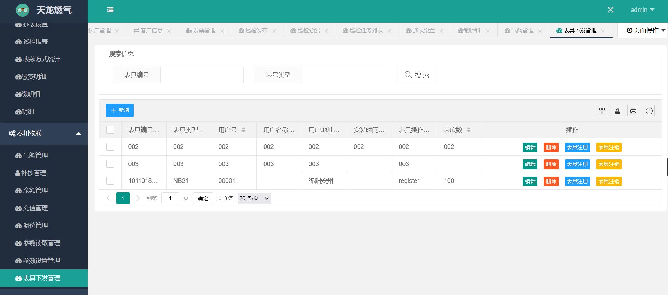Open the 页面操作 dropdown

coord(646,30)
